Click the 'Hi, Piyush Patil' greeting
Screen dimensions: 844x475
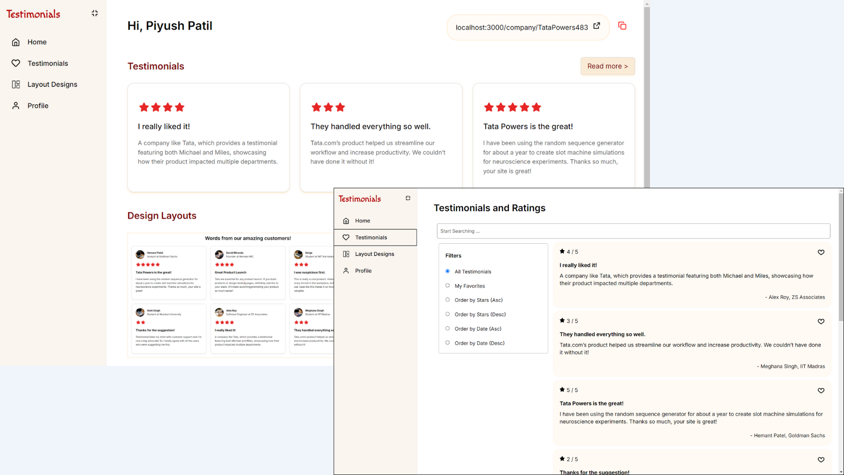(x=170, y=26)
